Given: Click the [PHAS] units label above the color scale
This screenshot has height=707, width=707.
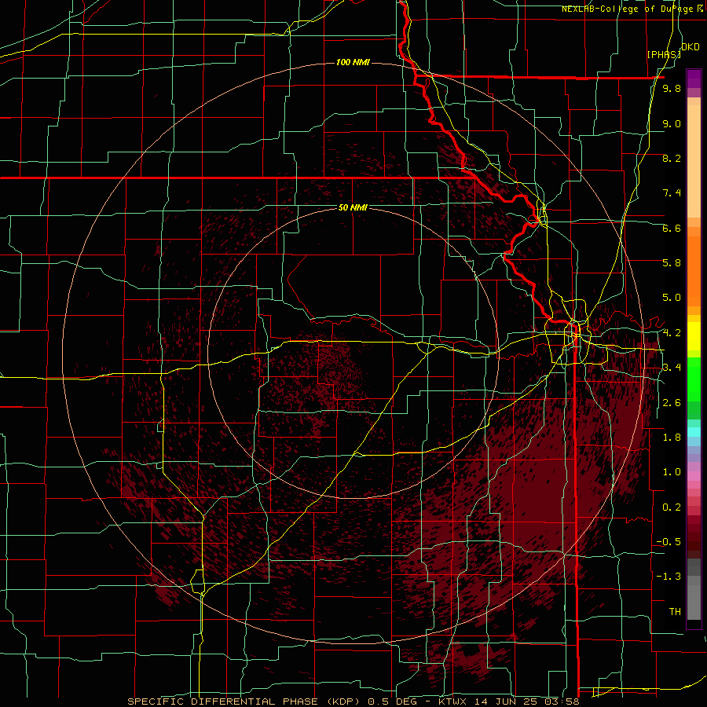Looking at the screenshot, I should point(664,54).
